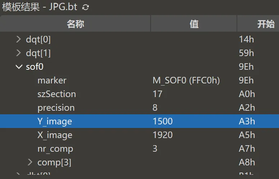Select the precision field row
This screenshot has height=179, width=279.
[x=56, y=108]
